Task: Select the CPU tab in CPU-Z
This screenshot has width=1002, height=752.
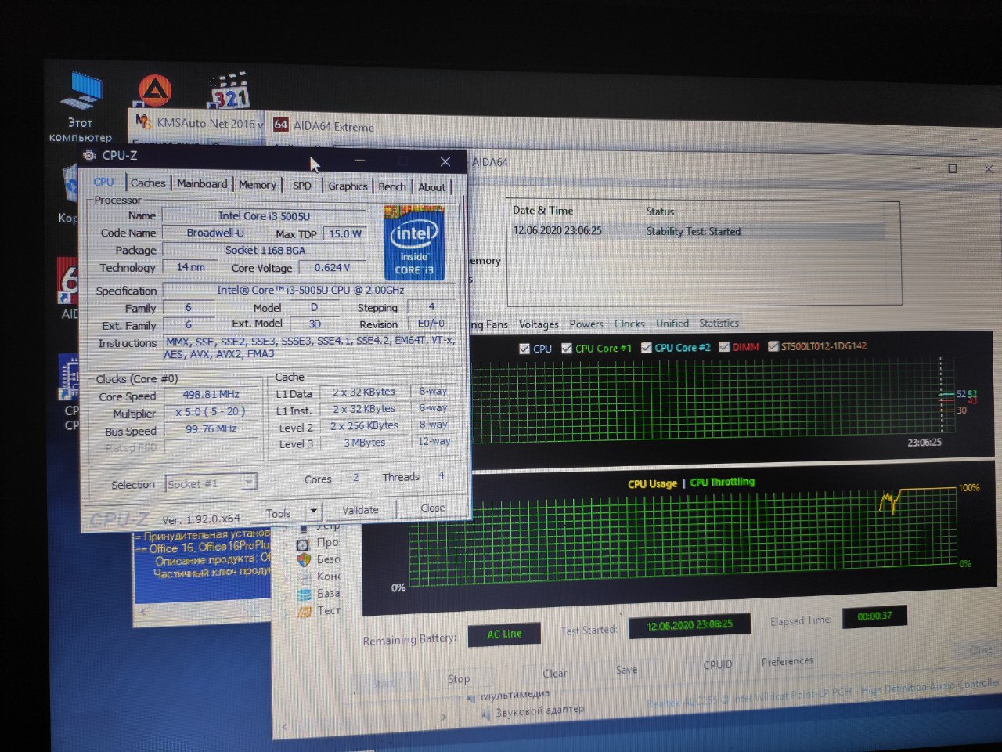Action: pyautogui.click(x=103, y=182)
